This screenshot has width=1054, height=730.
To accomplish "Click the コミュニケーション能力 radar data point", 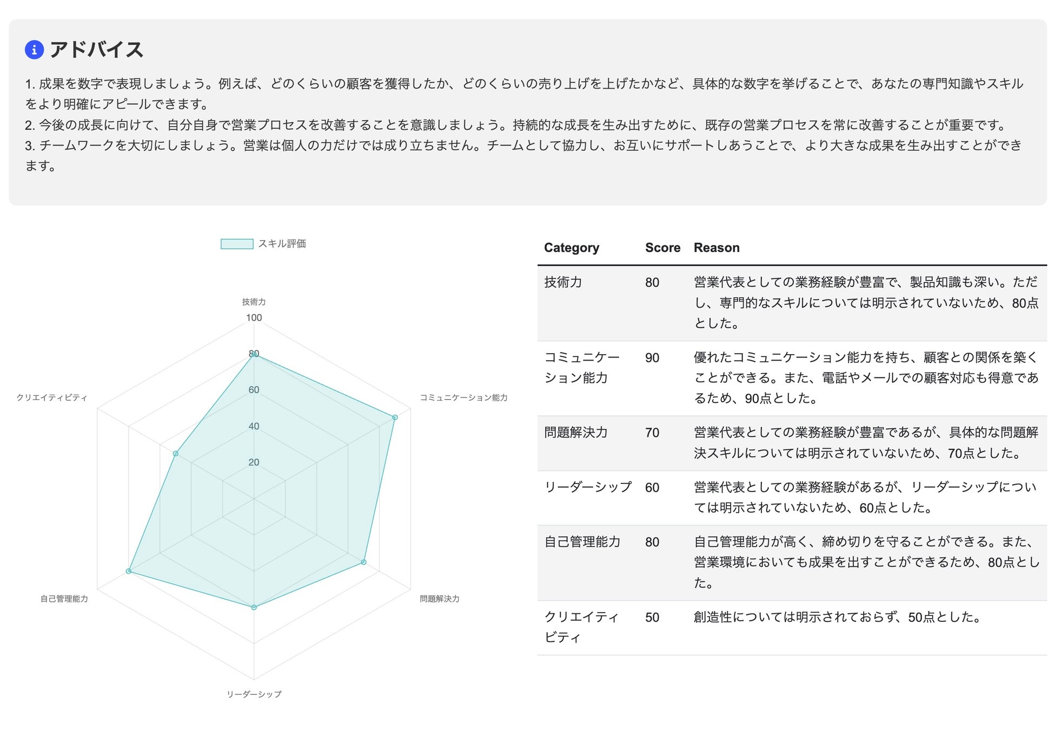I will point(395,417).
